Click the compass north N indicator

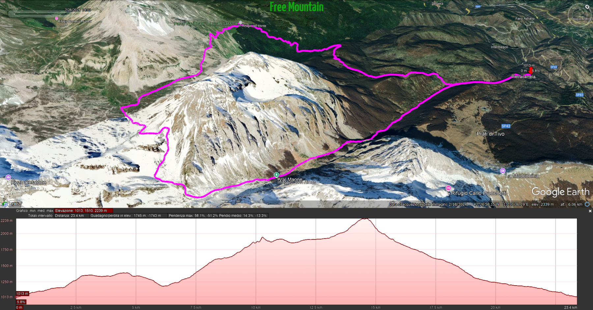point(587,7)
